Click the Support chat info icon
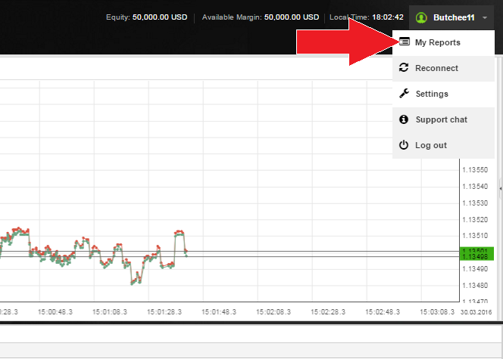This screenshot has width=503, height=359. click(404, 119)
